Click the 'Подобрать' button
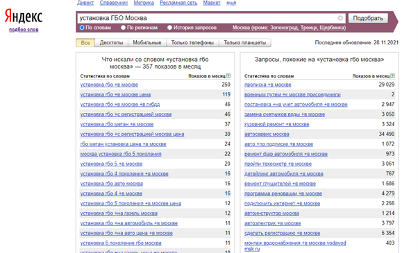This screenshot has width=418, height=253. click(x=368, y=18)
